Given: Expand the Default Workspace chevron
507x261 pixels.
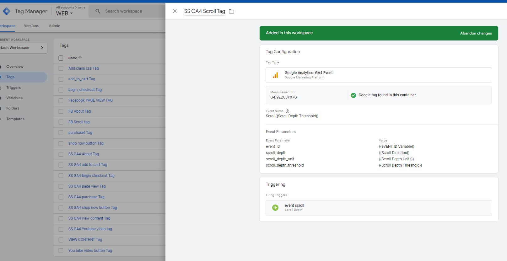Looking at the screenshot, I should point(42,48).
